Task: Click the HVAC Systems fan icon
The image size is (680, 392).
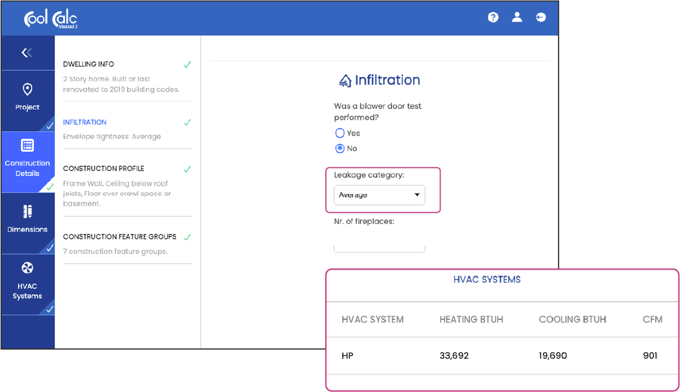Action: tap(27, 268)
